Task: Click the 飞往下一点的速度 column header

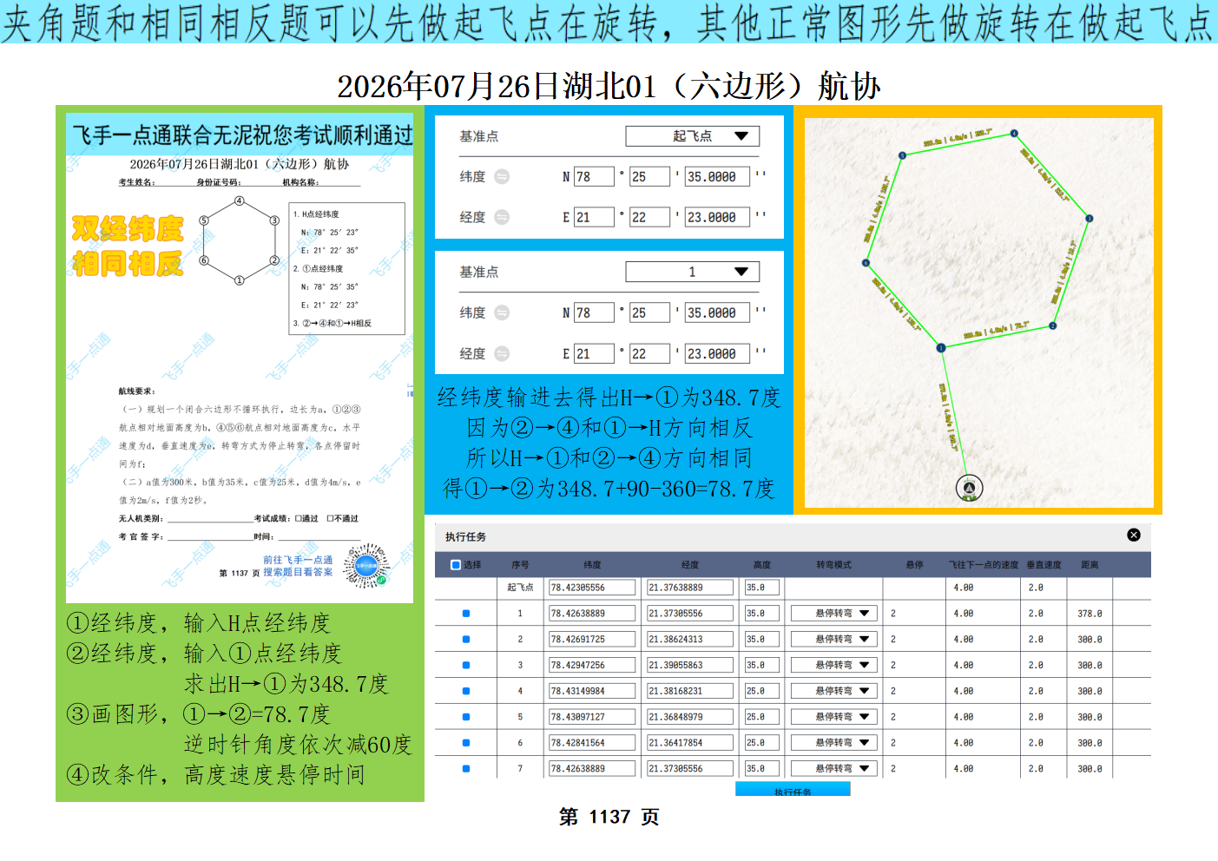Action: click(x=983, y=565)
